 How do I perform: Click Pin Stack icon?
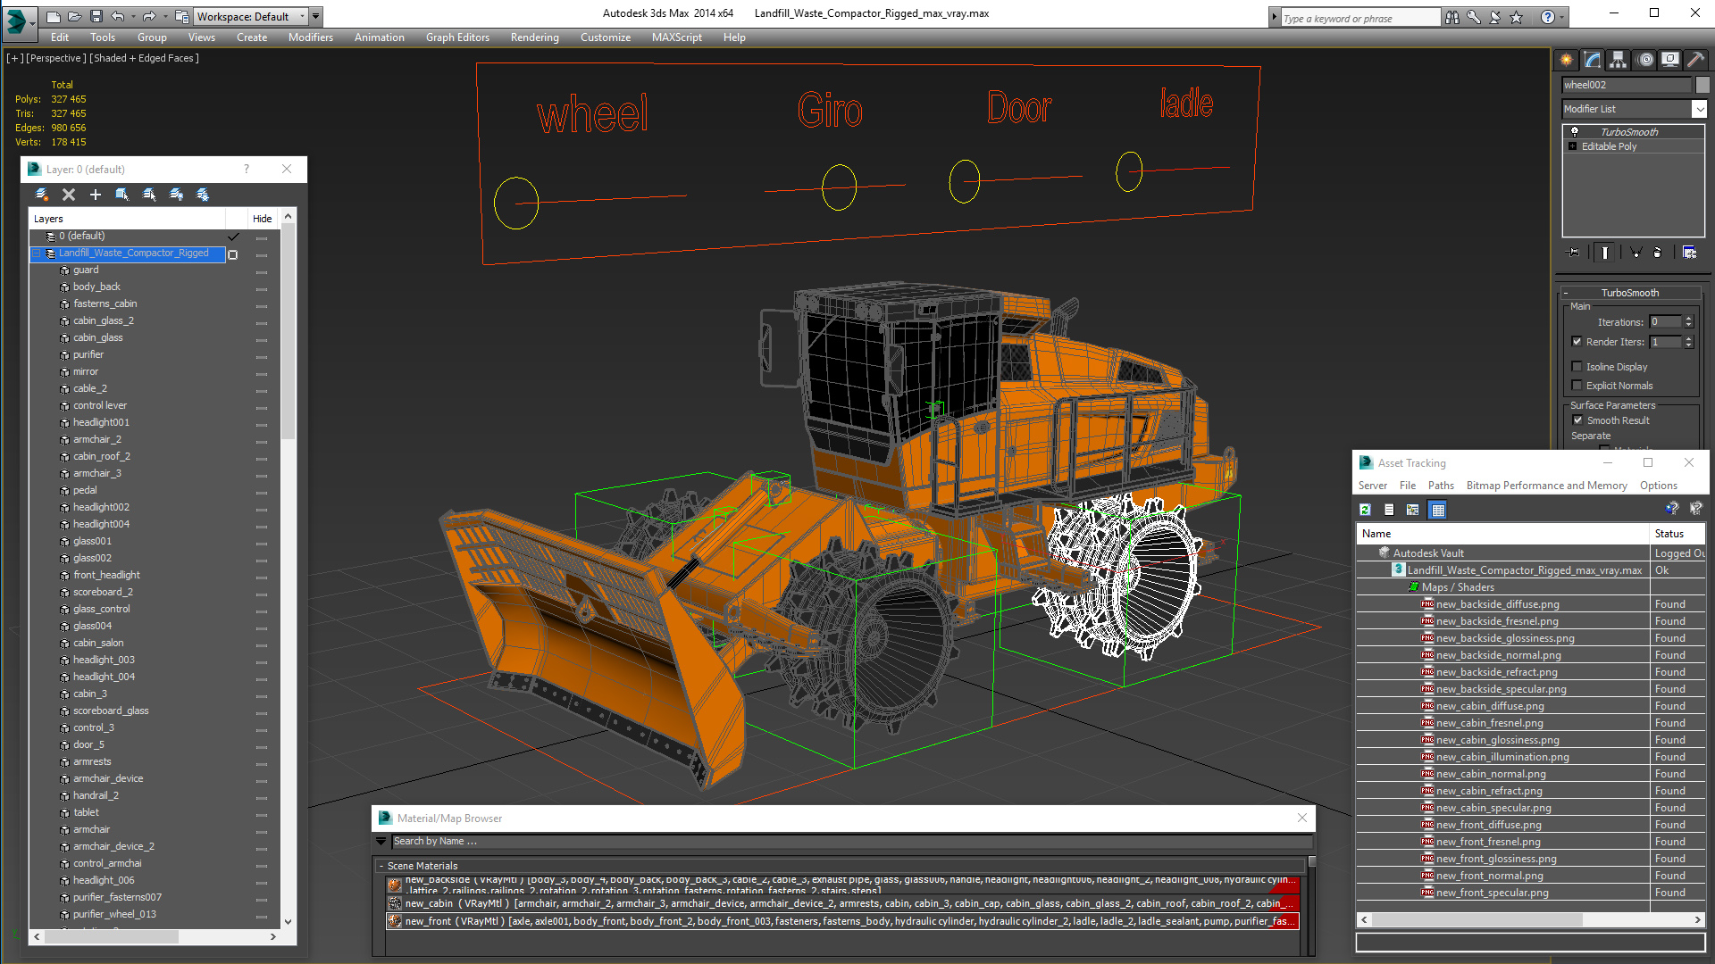point(1574,253)
